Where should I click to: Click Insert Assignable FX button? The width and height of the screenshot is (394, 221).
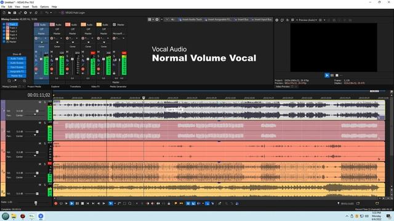click(218, 20)
